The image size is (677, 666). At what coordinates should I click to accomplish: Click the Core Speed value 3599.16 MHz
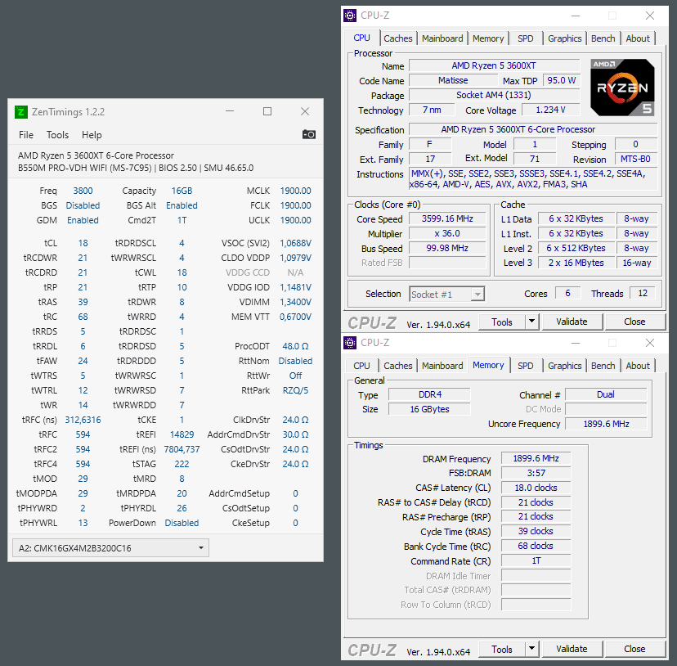pos(447,218)
